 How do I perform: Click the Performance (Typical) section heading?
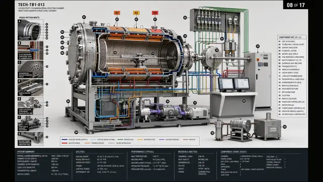tap(142, 152)
